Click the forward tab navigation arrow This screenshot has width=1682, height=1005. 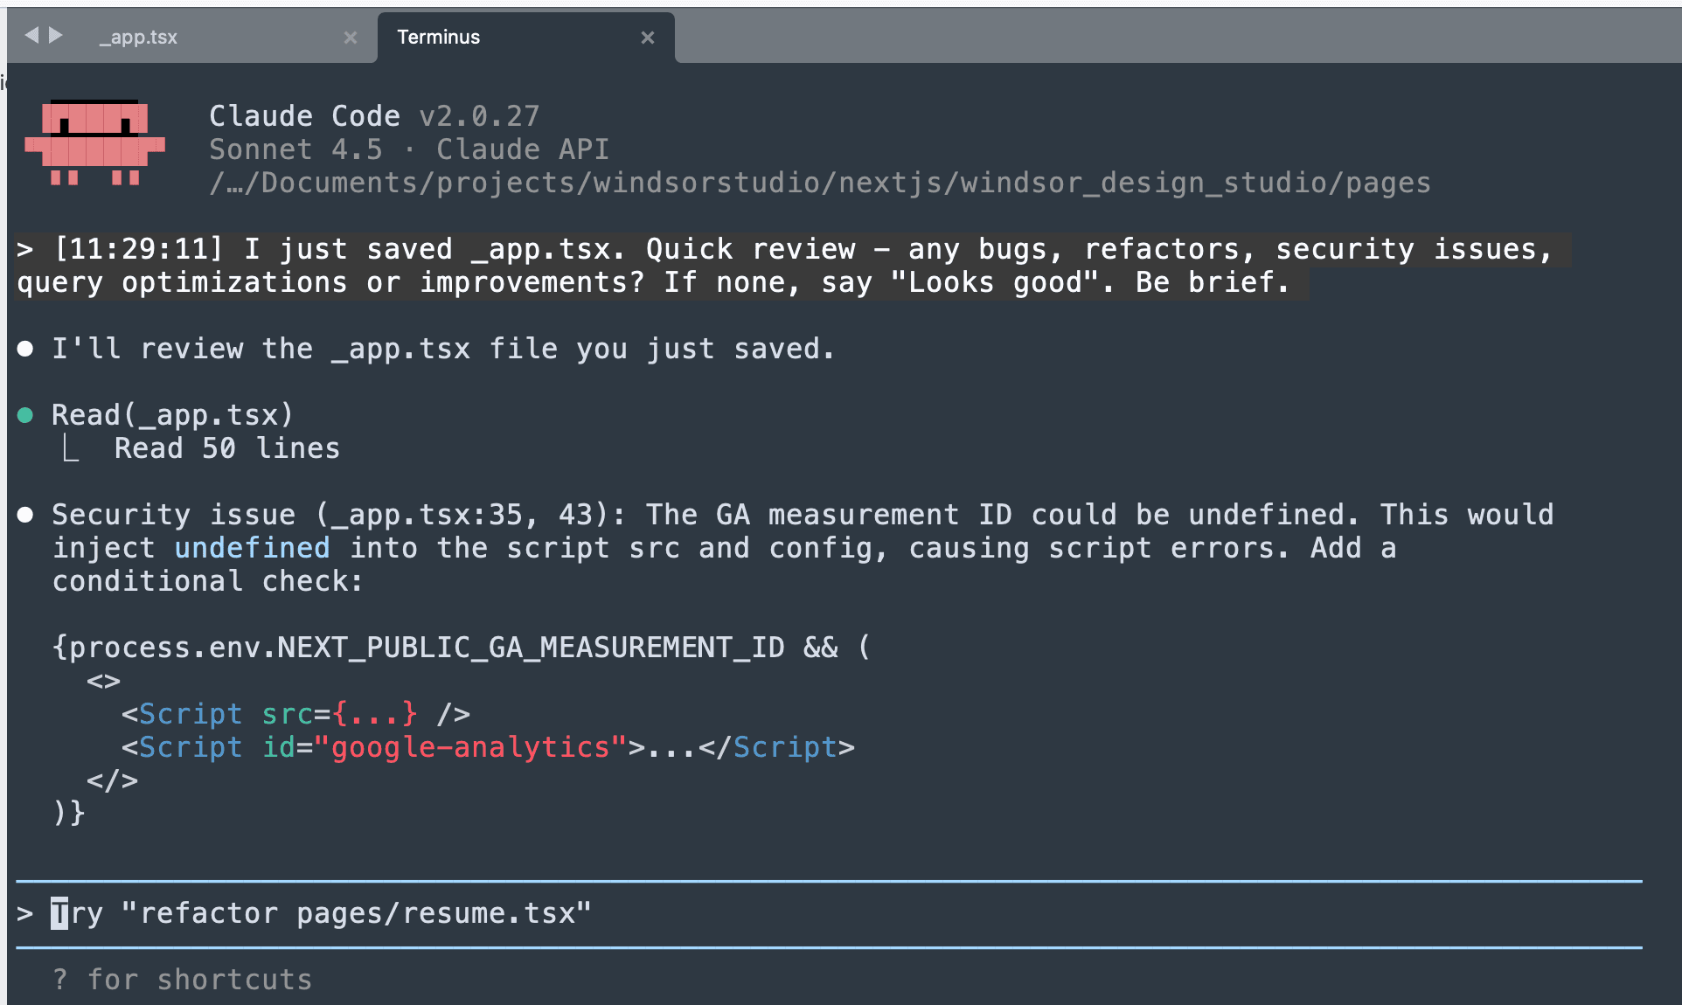pos(56,35)
